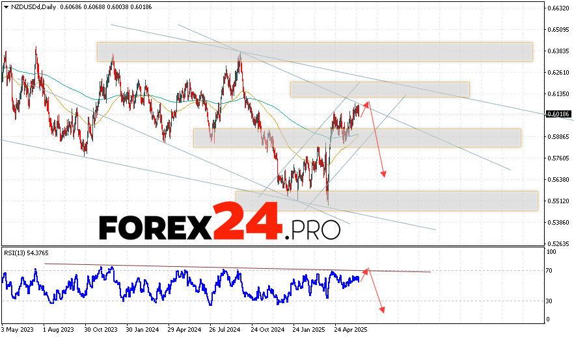Click lower red arrowhead on price forecast
This screenshot has width=574, height=337.
(384, 174)
